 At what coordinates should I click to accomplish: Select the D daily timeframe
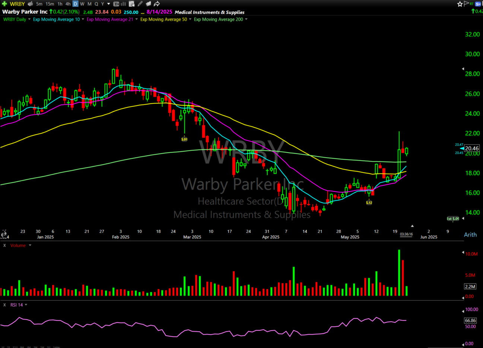75,4
